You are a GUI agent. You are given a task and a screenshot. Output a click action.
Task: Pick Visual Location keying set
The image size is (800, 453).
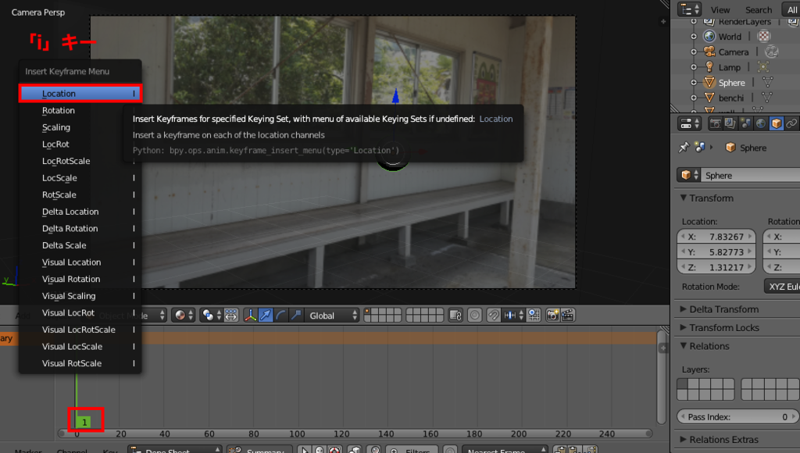point(80,262)
